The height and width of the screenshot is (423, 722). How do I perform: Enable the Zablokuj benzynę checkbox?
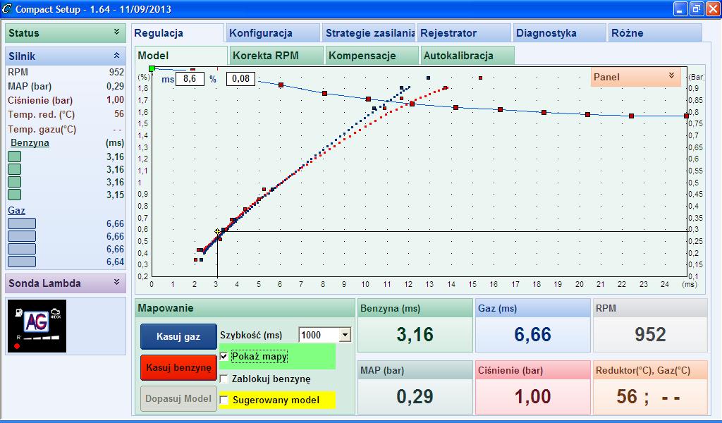tap(224, 379)
